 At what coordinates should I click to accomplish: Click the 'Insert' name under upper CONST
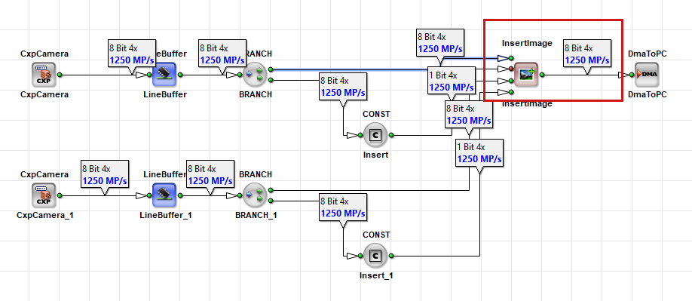376,155
